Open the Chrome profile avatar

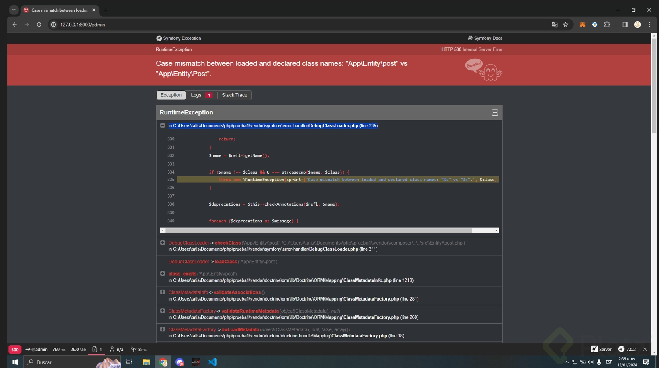tap(637, 25)
